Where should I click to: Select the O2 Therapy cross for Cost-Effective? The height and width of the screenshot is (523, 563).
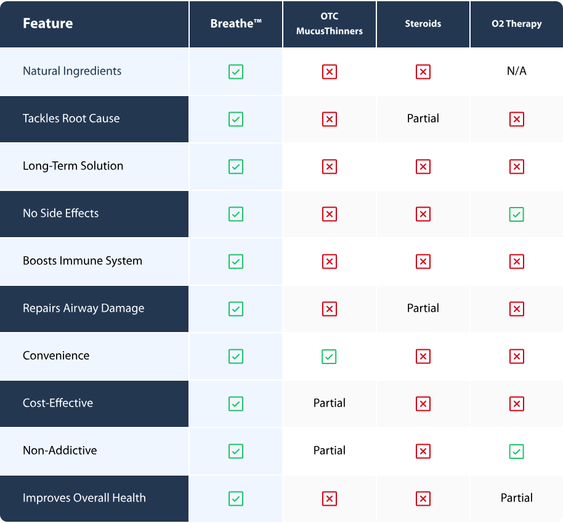coord(517,403)
